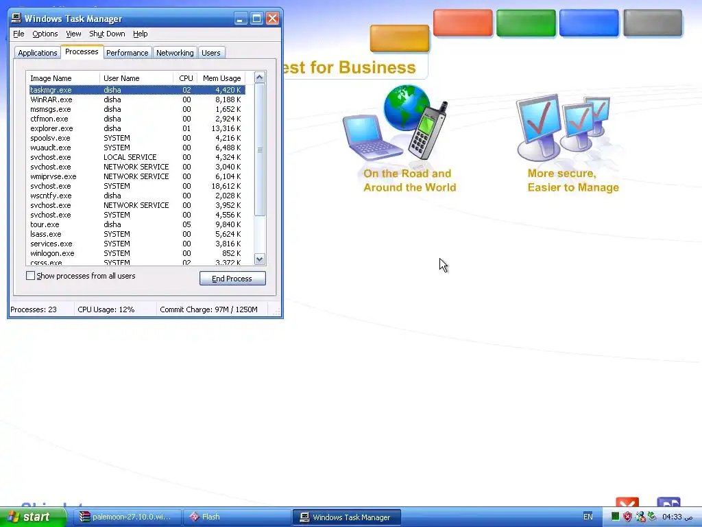Click the CPU Usage: 12% status entry
Image resolution: width=702 pixels, height=527 pixels.
point(106,309)
